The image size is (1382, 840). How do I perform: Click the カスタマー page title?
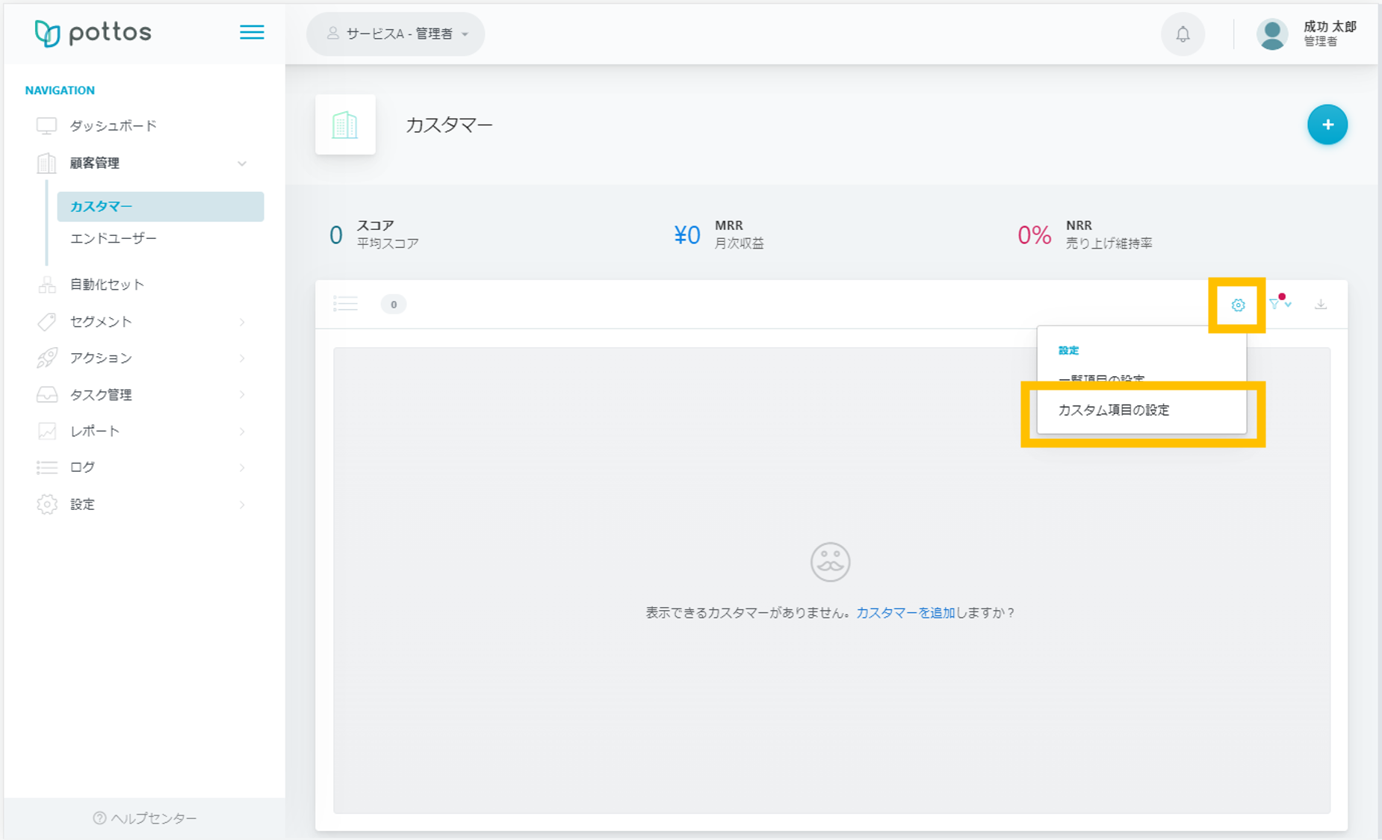click(449, 125)
